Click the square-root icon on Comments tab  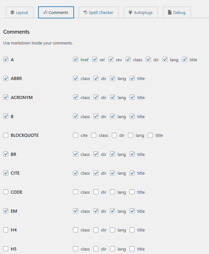pos(45,12)
